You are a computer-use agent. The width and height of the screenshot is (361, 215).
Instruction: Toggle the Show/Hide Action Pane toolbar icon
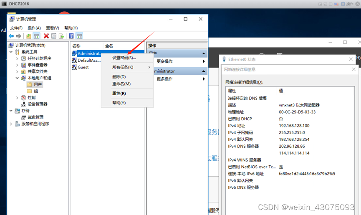[x=79, y=36]
